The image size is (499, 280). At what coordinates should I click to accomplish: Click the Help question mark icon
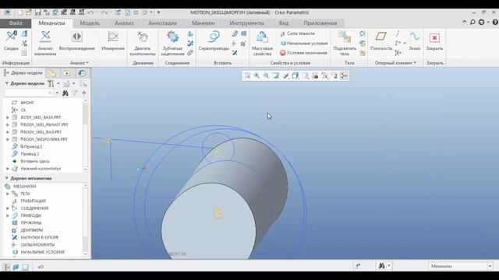(495, 23)
